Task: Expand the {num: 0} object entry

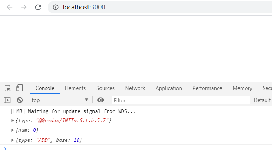Action: [x=12, y=130]
